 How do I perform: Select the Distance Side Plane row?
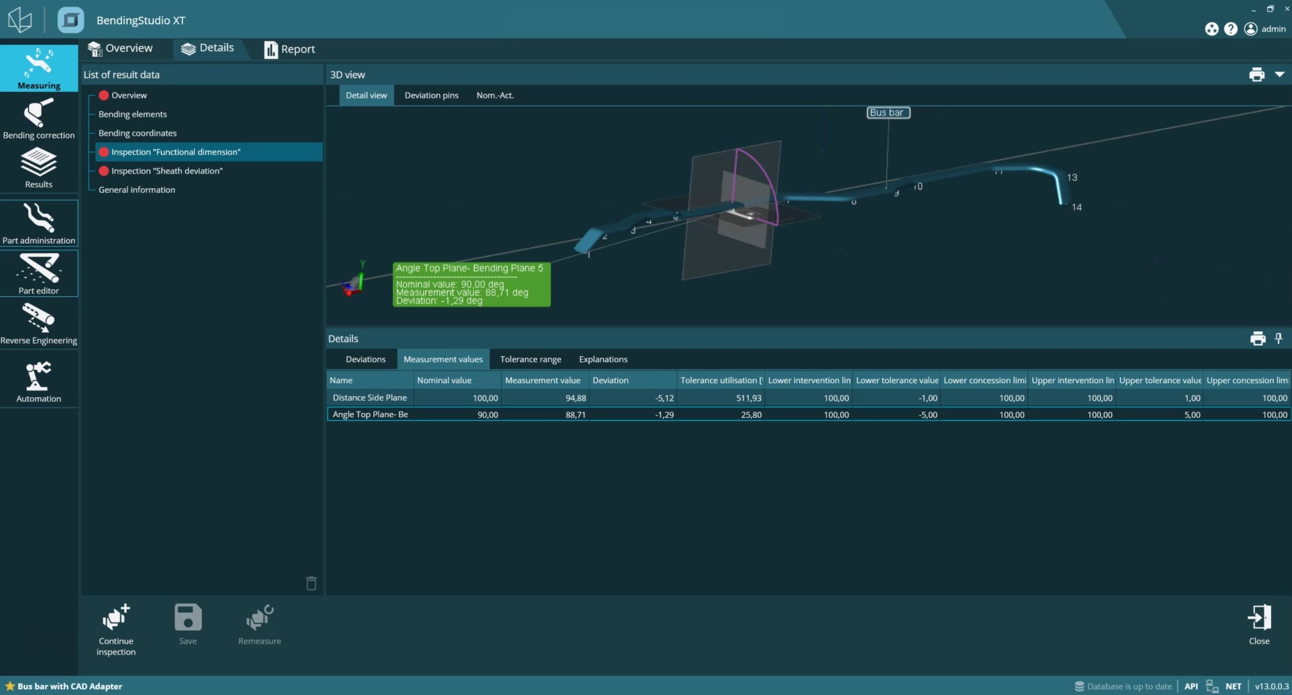[370, 398]
